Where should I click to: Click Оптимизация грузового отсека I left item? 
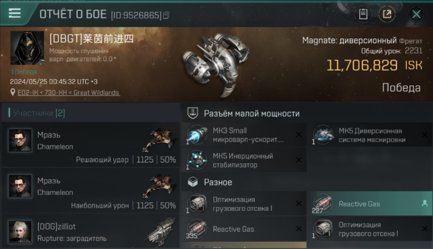click(x=244, y=204)
